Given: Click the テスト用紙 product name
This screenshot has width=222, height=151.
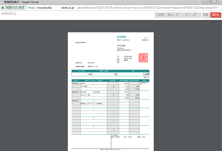Looking at the screenshot, I should pyautogui.click(x=84, y=86).
